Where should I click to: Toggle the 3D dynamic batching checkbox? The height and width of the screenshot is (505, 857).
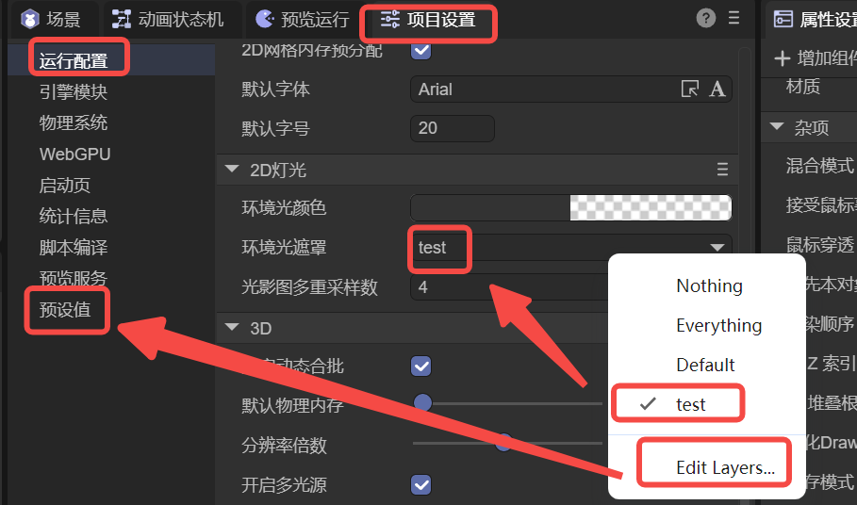pyautogui.click(x=421, y=366)
